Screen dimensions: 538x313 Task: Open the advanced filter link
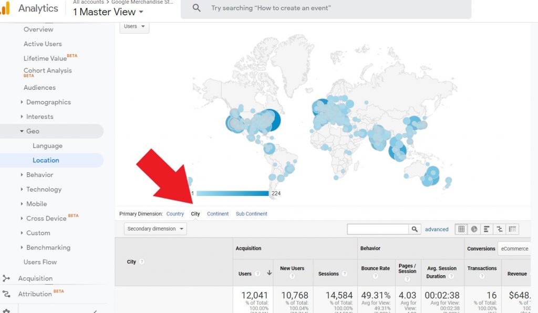click(x=437, y=229)
